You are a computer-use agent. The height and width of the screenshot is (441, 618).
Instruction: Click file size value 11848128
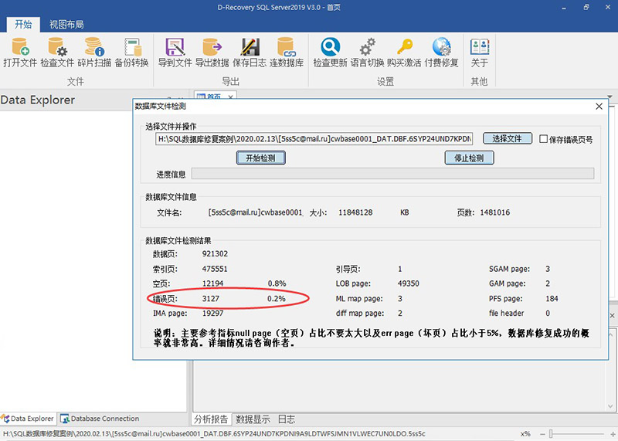click(x=355, y=212)
